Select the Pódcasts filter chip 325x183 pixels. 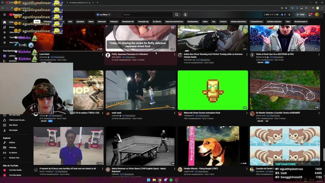click(x=114, y=22)
